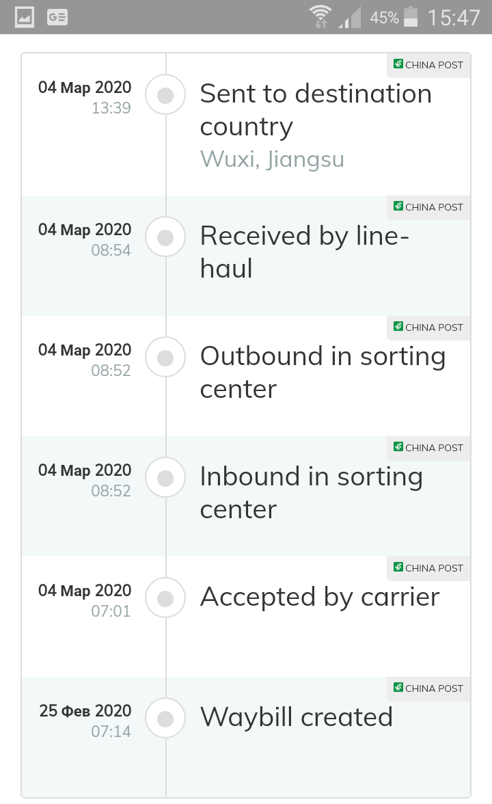Tap the Wi-Fi status icon
The image size is (492, 804).
click(319, 17)
